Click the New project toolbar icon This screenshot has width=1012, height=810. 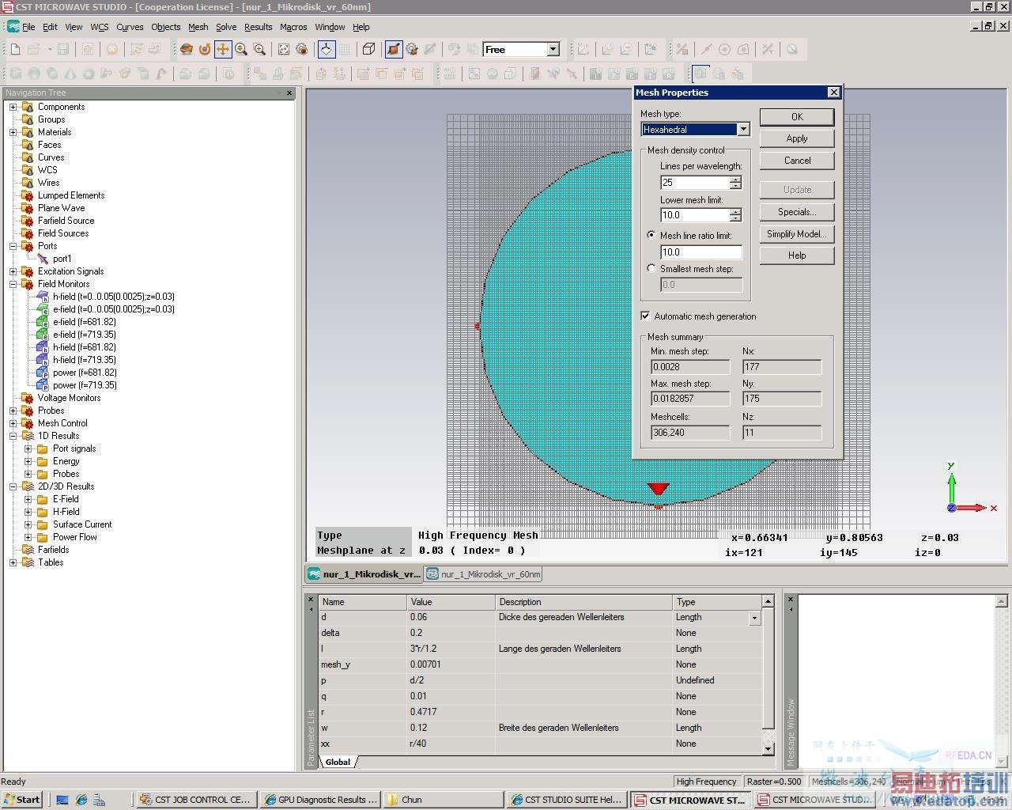coord(15,49)
